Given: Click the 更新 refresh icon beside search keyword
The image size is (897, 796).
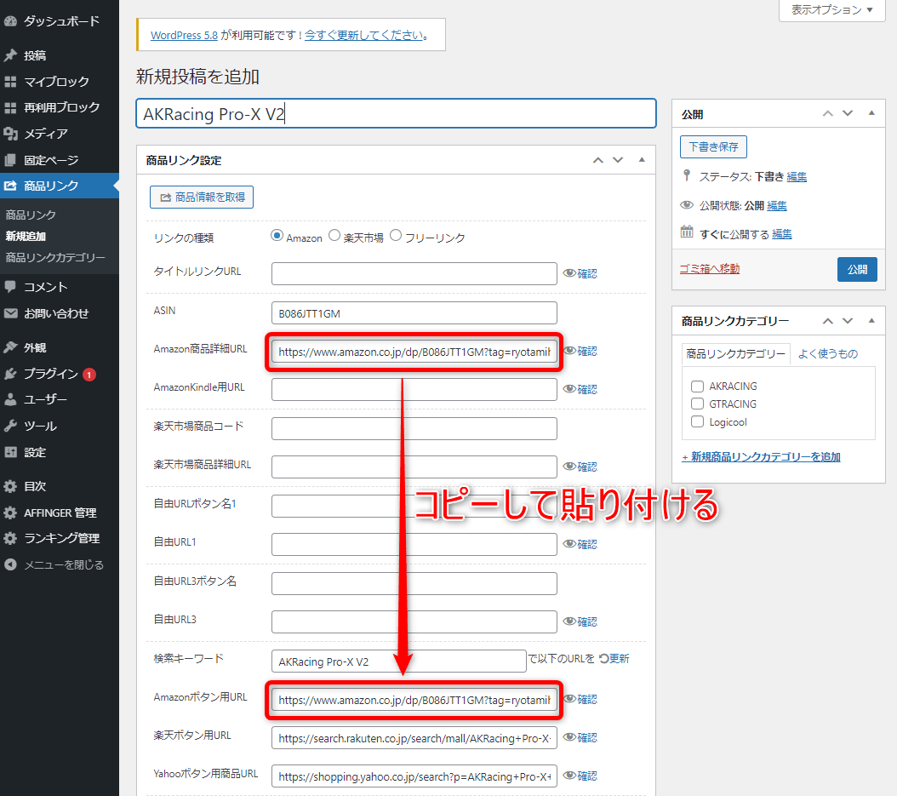Looking at the screenshot, I should coord(603,659).
